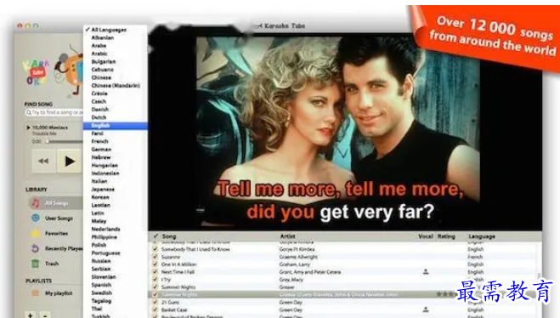Screen dimensions: 560x318
Task: Sort by the Language column header
Action: tap(482, 236)
